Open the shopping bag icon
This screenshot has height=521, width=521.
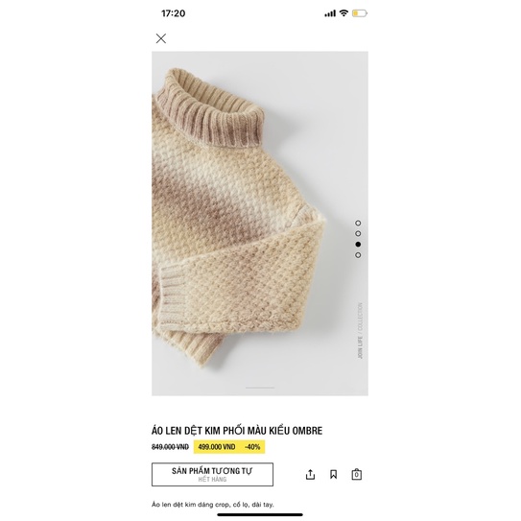(x=357, y=474)
